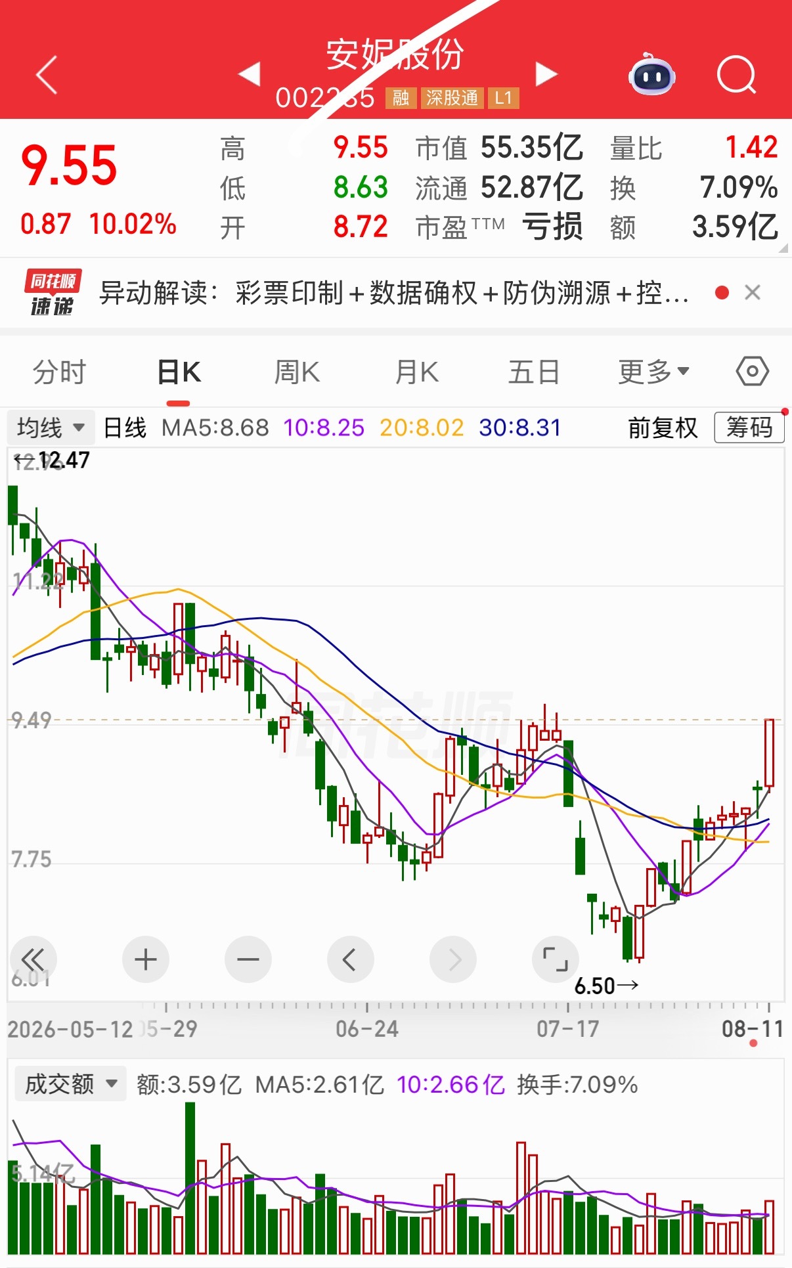Tap the 深股通 tag
The height and width of the screenshot is (1268, 792).
(452, 98)
